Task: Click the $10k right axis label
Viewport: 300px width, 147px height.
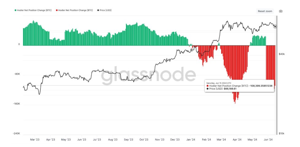Action: point(282,134)
